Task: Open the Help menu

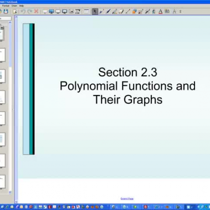Action: click(x=21, y=6)
